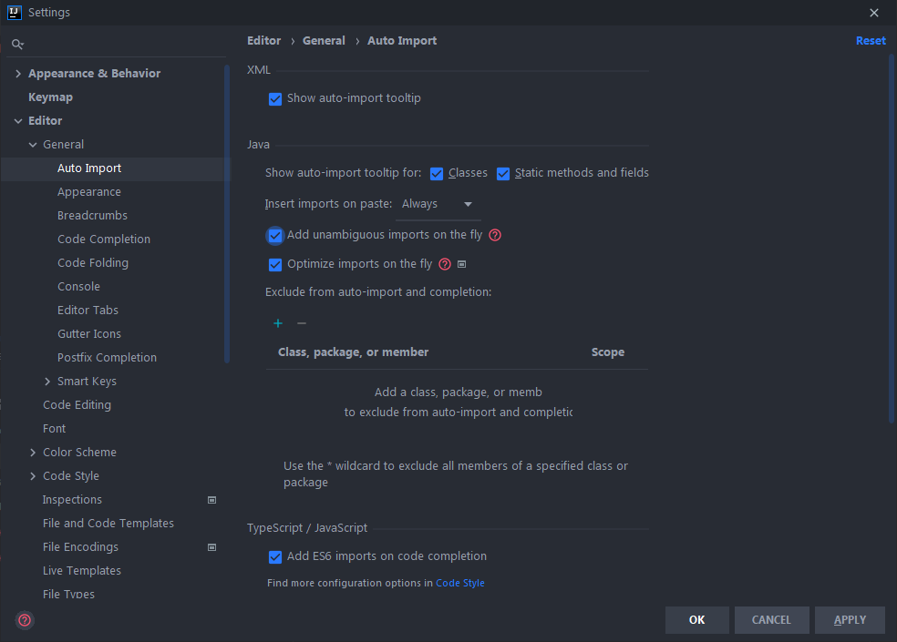Click the IntelliJ logo in the title bar
The width and height of the screenshot is (897, 642).
tap(15, 13)
